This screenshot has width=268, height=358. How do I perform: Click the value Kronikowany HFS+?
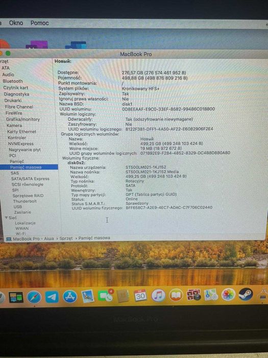[x=140, y=88]
